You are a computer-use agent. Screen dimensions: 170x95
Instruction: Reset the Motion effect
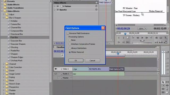96,6
